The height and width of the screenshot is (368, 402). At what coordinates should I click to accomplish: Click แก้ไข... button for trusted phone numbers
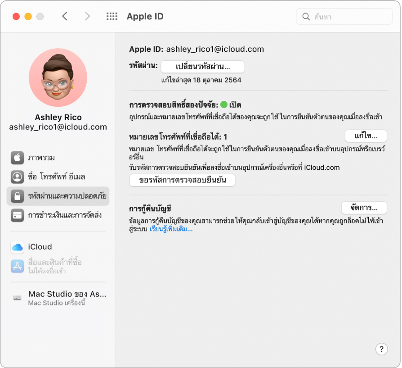click(366, 136)
